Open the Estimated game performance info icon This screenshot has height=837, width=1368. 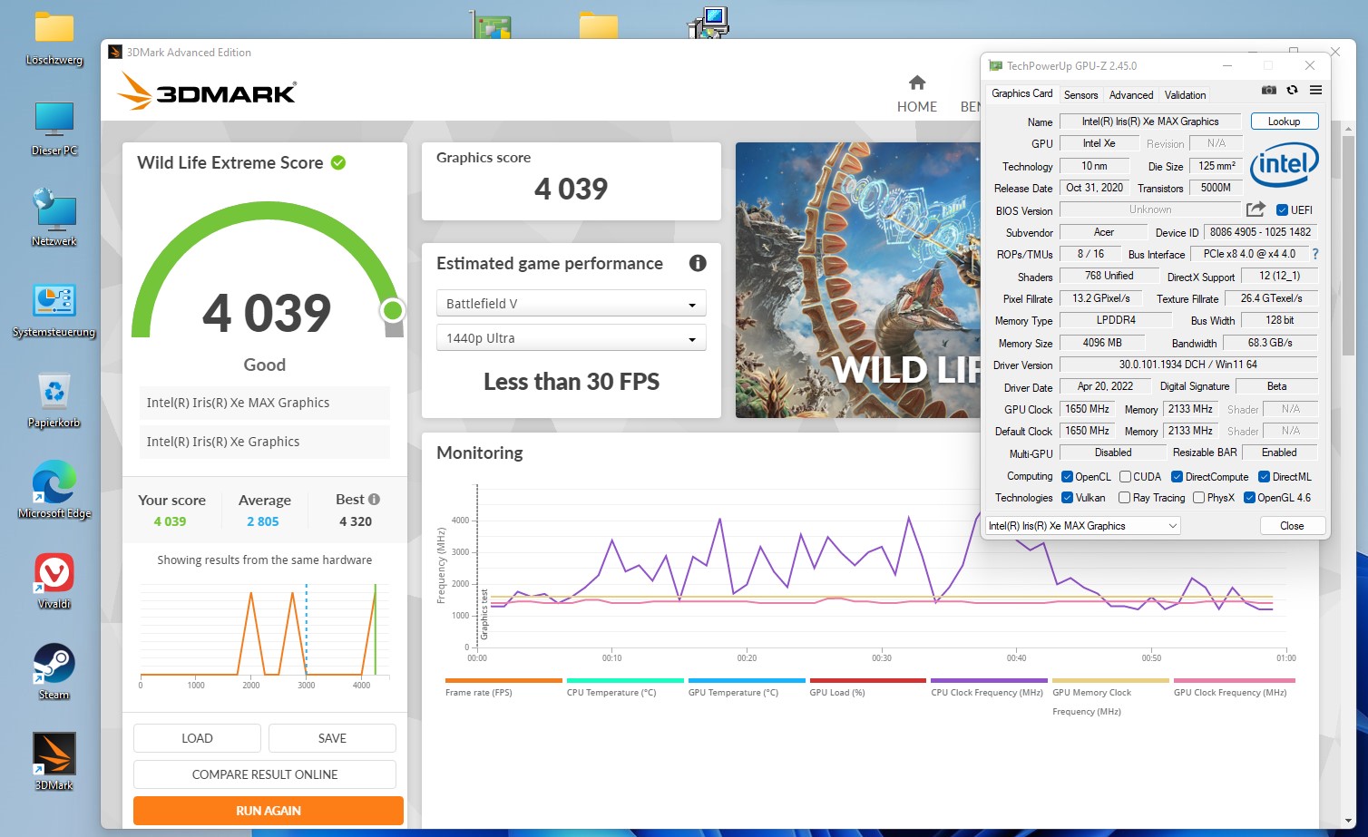[698, 263]
